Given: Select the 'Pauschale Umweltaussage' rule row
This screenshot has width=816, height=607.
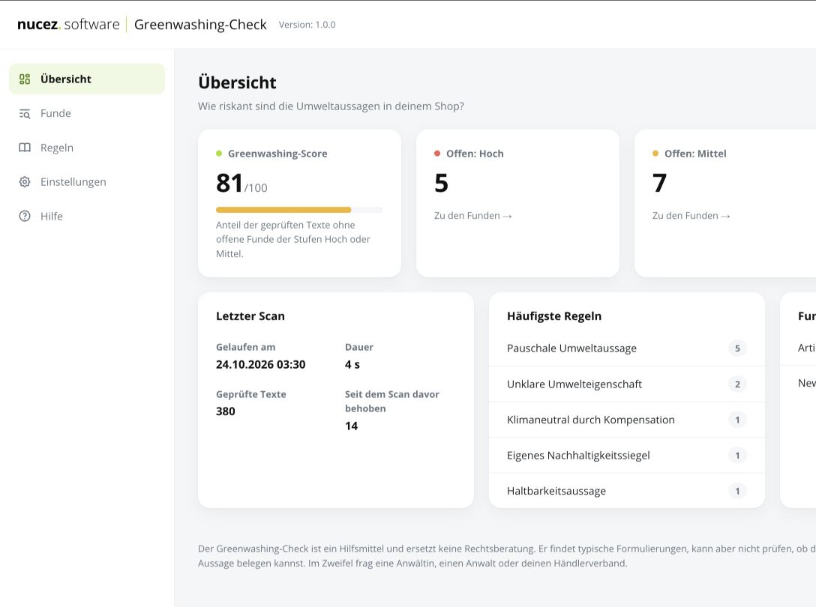Looking at the screenshot, I should coord(626,348).
